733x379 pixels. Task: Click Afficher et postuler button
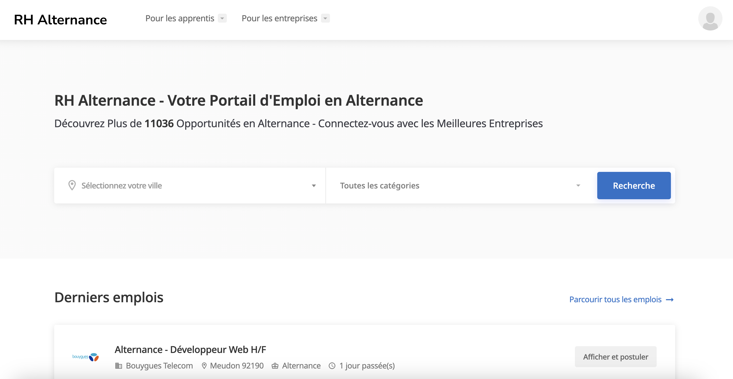615,357
